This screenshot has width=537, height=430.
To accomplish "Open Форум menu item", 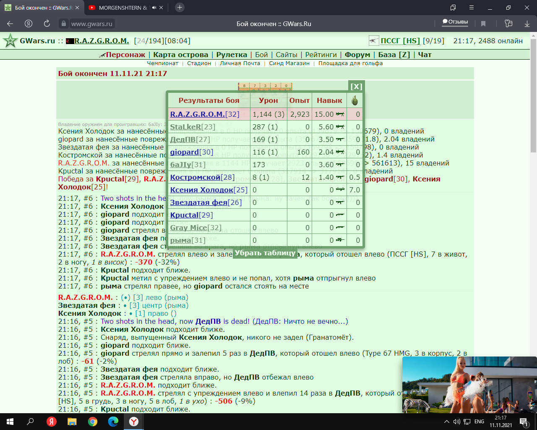I will pos(357,55).
